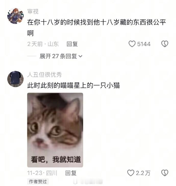This screenshot has width=176, height=186.
Task: Select the 在你十八岁的时候 comment text
Action: pos(96,28)
